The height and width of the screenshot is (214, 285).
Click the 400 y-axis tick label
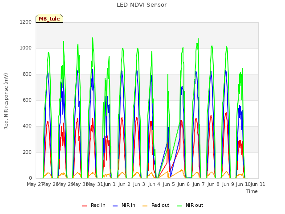point(27,126)
